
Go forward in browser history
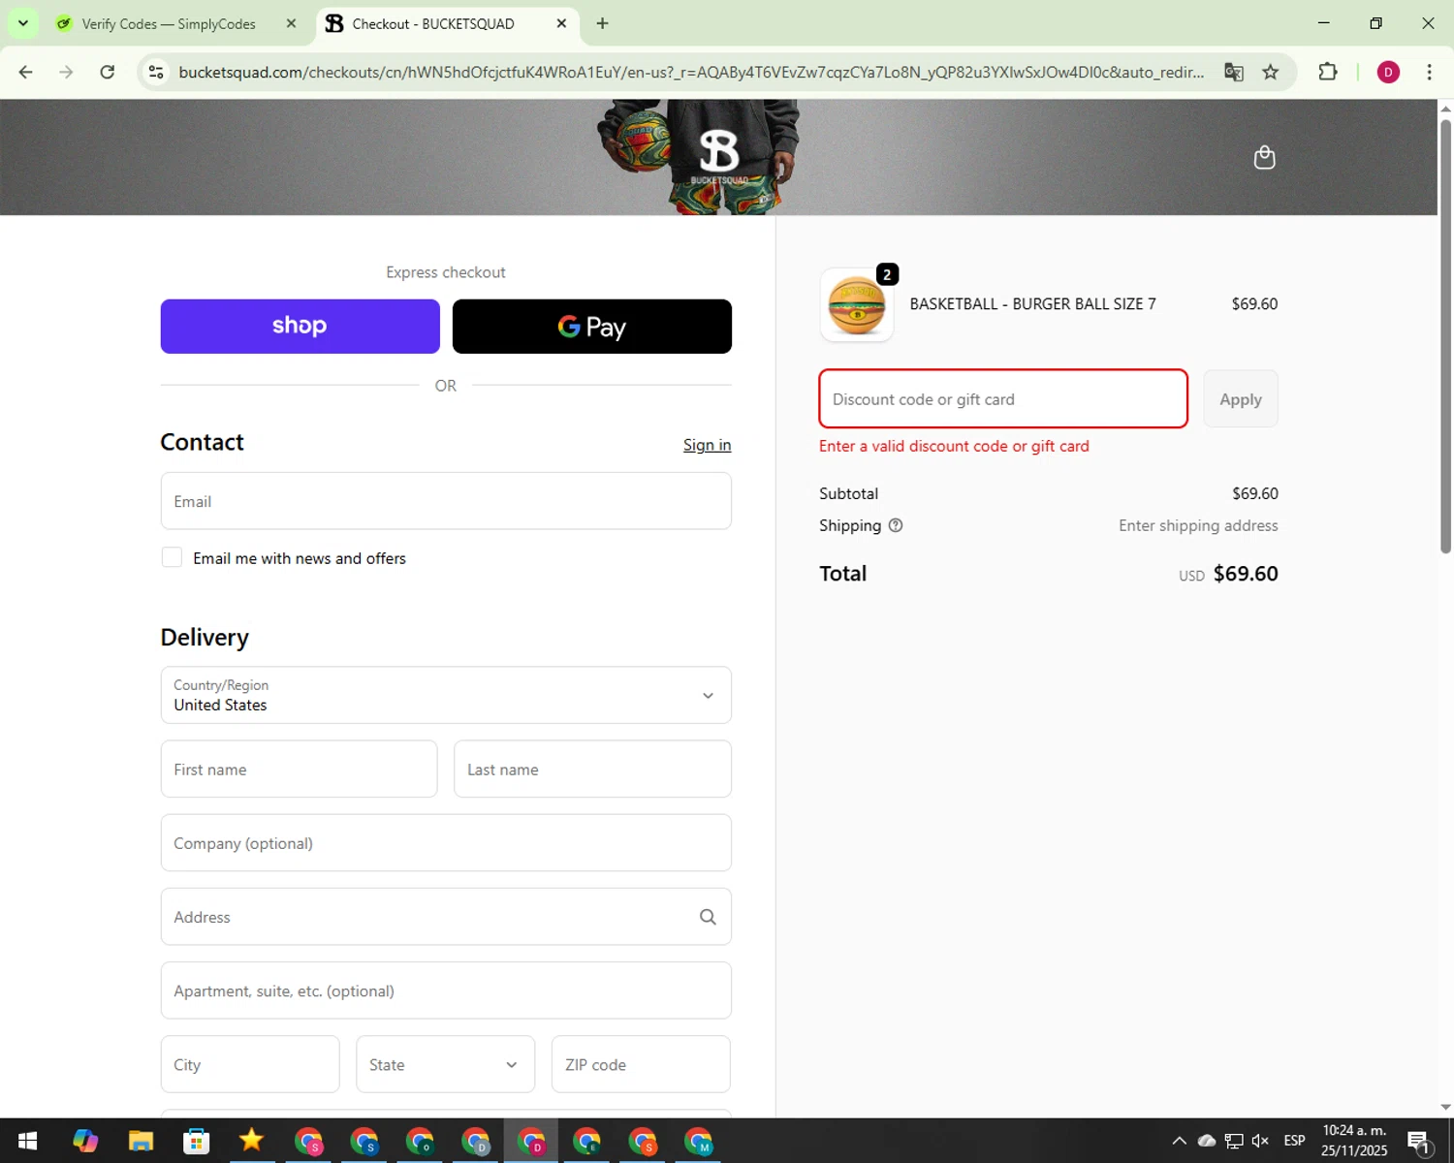[66, 72]
